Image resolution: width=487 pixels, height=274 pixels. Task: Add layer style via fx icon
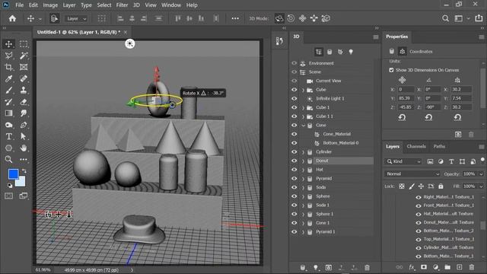pos(412,267)
